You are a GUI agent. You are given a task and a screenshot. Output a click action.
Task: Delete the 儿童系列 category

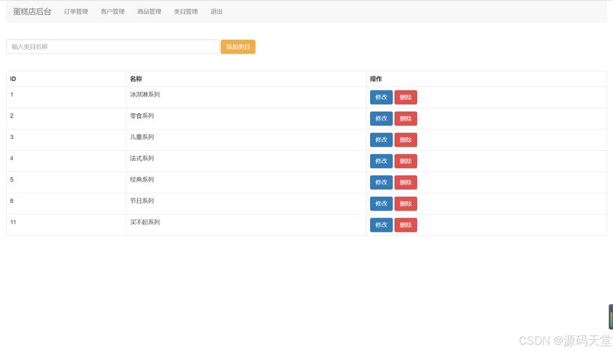(406, 140)
